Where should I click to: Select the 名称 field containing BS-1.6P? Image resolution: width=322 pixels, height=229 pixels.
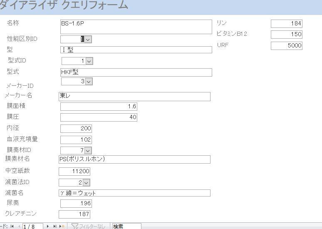136,27
